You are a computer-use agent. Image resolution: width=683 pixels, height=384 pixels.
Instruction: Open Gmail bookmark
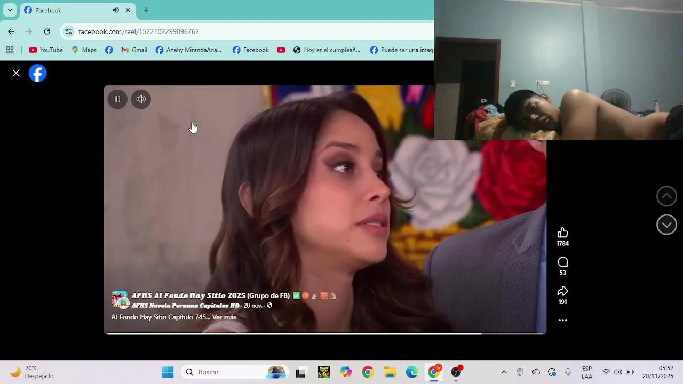[134, 50]
